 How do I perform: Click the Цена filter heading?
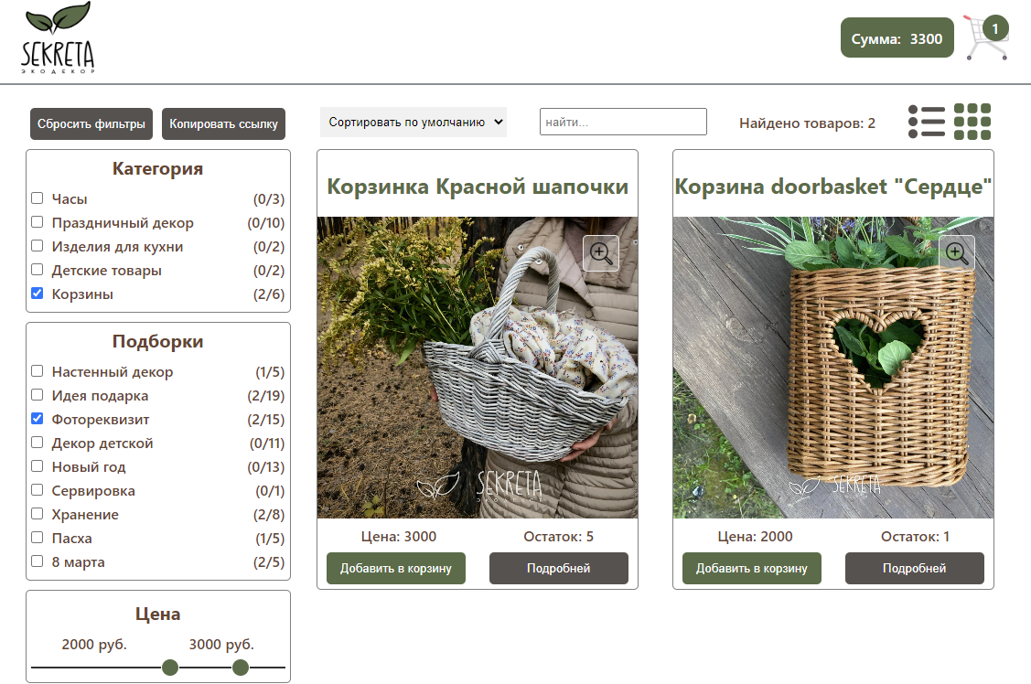pos(157,615)
